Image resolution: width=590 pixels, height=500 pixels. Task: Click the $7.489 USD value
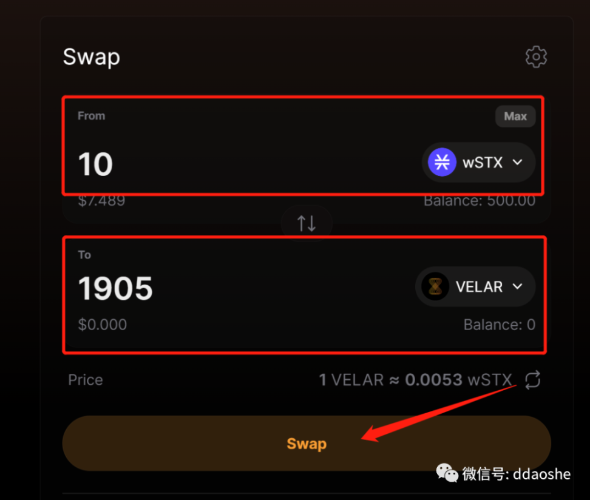tap(101, 201)
